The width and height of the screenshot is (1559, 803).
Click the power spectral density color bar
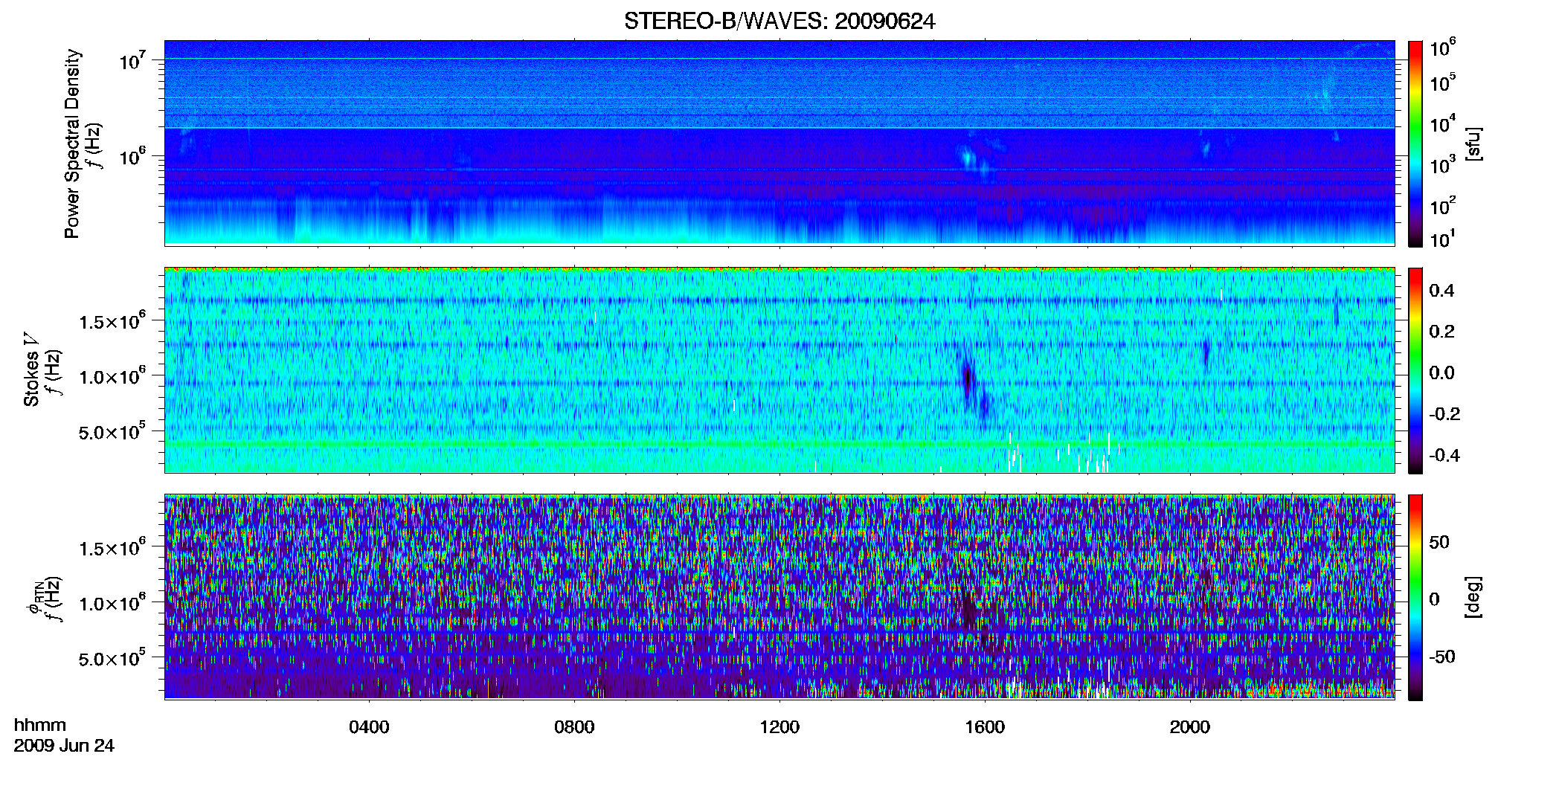(1415, 143)
